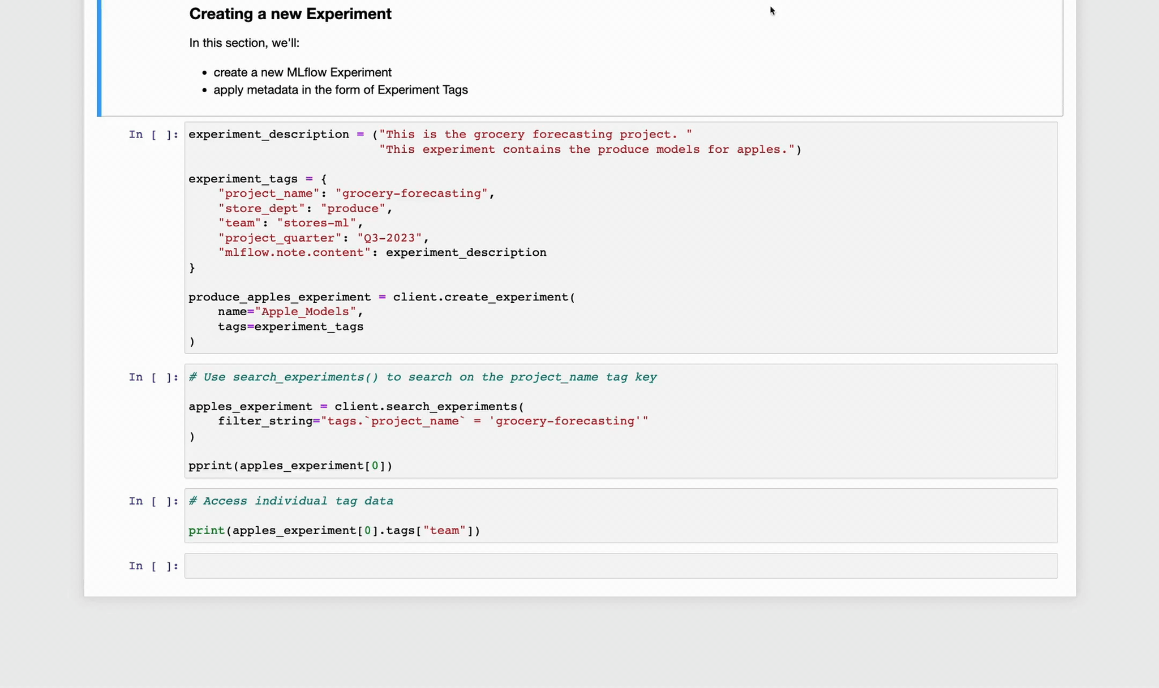Click the print(apples_experiment[0].tags["team"]) line

(334, 531)
